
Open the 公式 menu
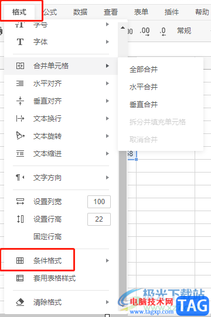coord(50,12)
